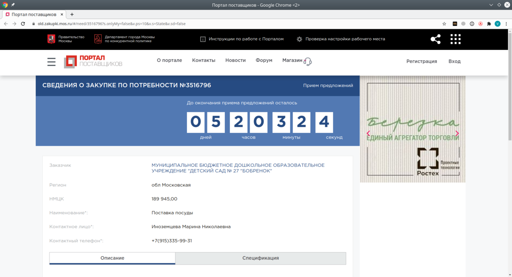Reload the page with the refresh icon

pos(23,24)
